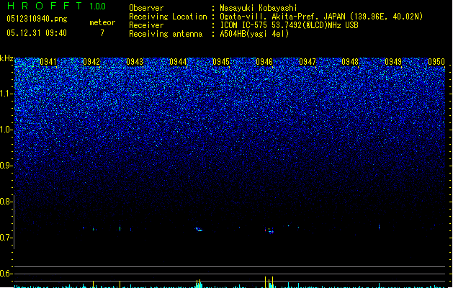Click the 1.1 kHz axis label
This screenshot has width=453, height=288.
tap(6, 94)
